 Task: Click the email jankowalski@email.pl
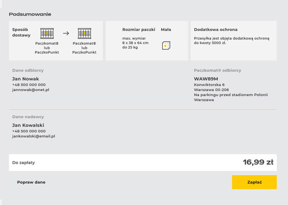point(34,136)
